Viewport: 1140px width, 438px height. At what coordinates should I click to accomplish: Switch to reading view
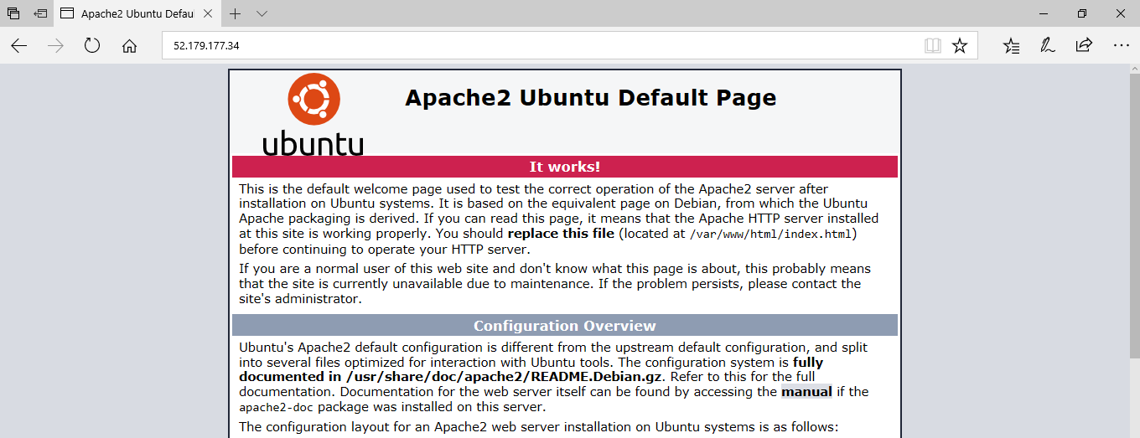pyautogui.click(x=933, y=45)
